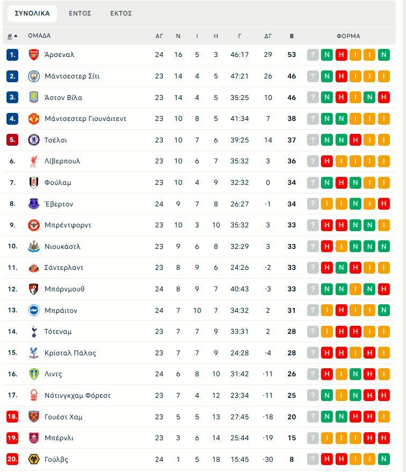Switch to the ΕΝΤΟΣ tab
The image size is (406, 472).
80,13
